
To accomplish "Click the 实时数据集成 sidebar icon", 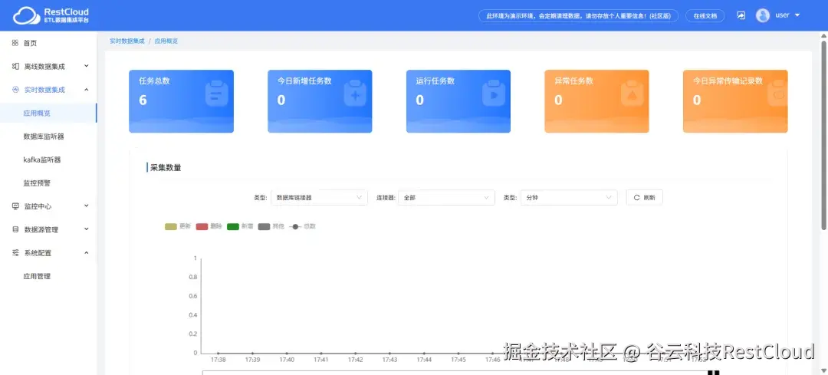I will 15,90.
